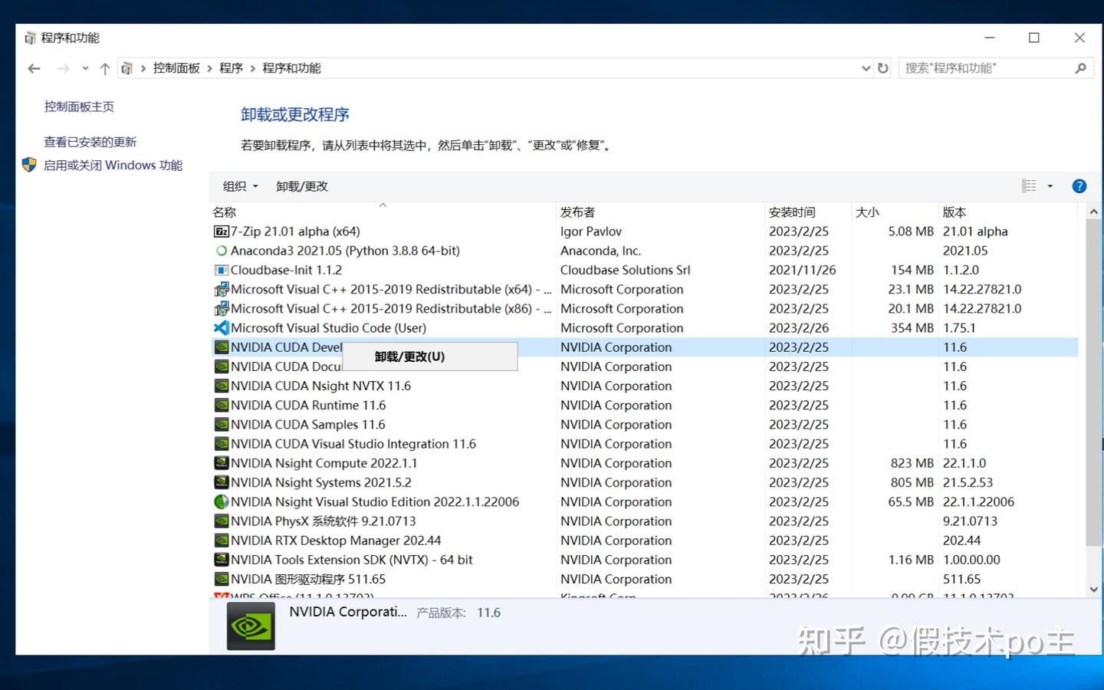Click the list scrollbar up arrow

1094,212
